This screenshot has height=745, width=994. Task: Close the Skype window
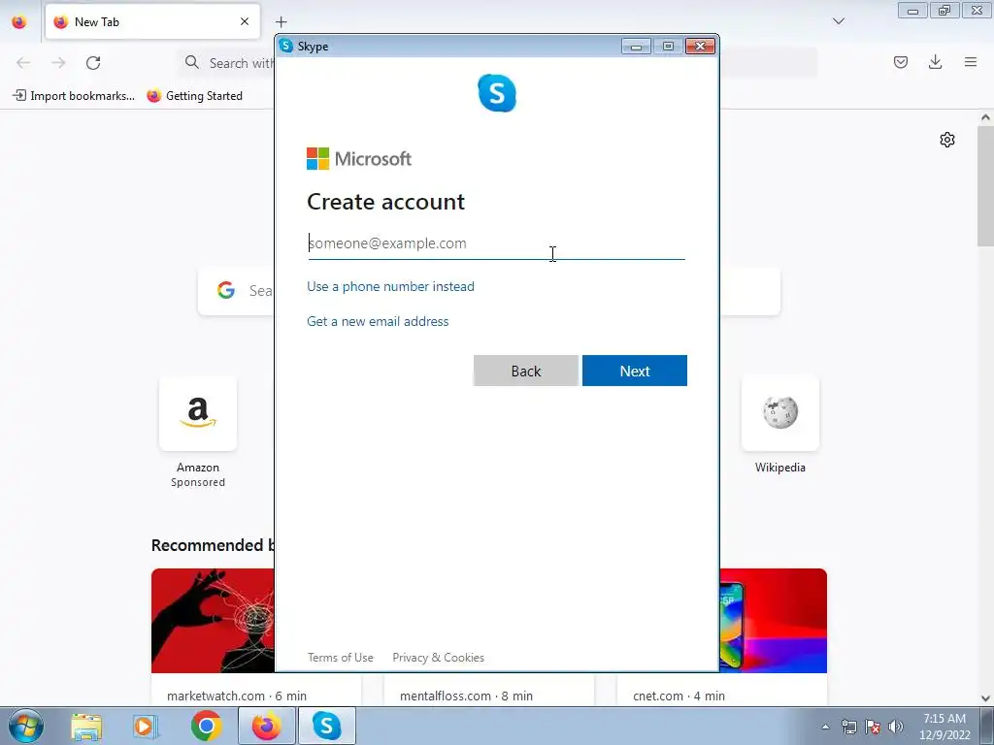point(700,47)
